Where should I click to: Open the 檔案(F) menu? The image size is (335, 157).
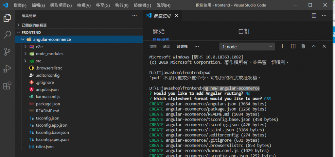(20, 5)
